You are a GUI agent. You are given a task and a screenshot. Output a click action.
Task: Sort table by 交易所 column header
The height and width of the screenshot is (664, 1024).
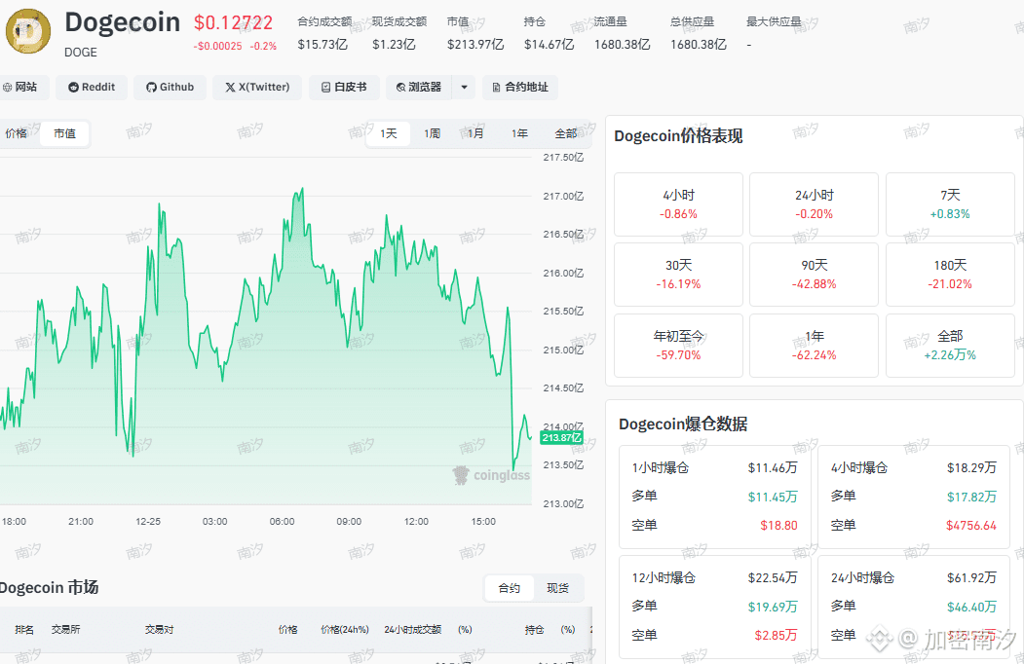coord(66,629)
